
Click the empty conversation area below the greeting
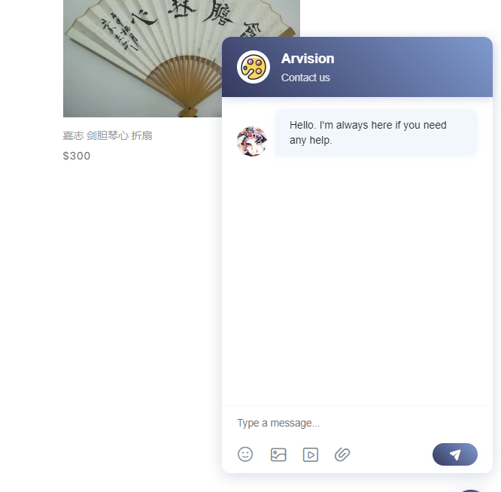(x=357, y=281)
